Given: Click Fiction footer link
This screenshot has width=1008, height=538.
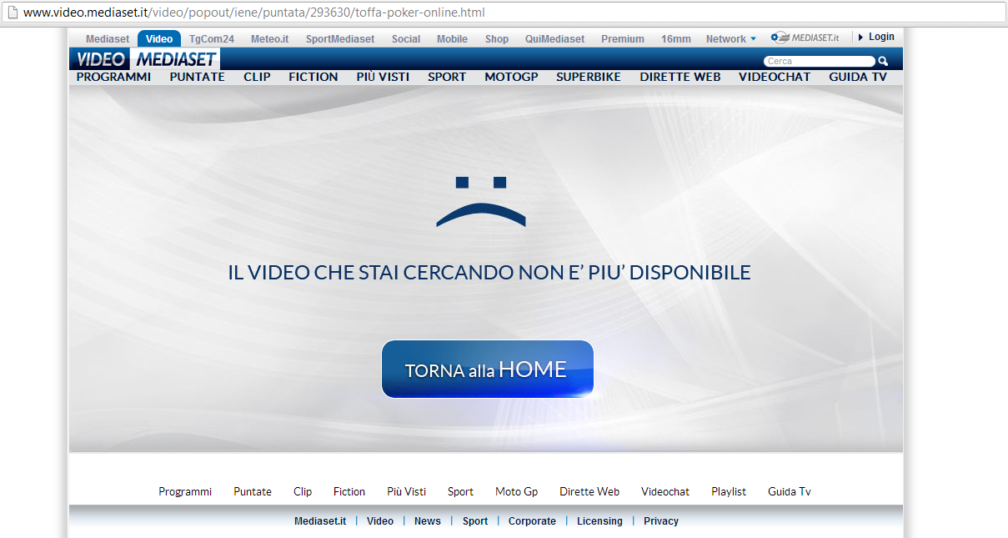Looking at the screenshot, I should pos(349,492).
